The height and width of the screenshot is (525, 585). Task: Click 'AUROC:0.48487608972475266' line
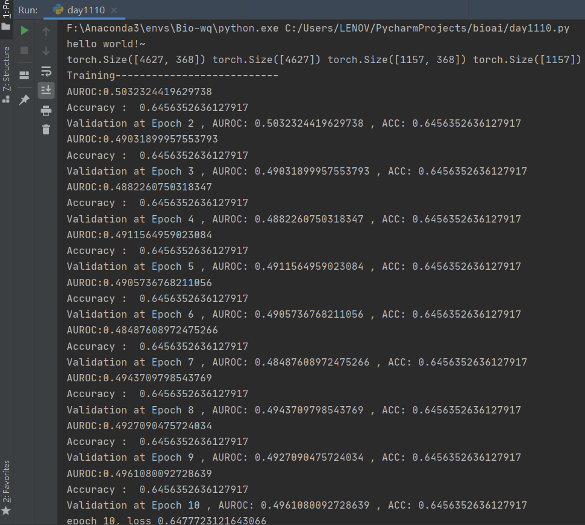(142, 330)
